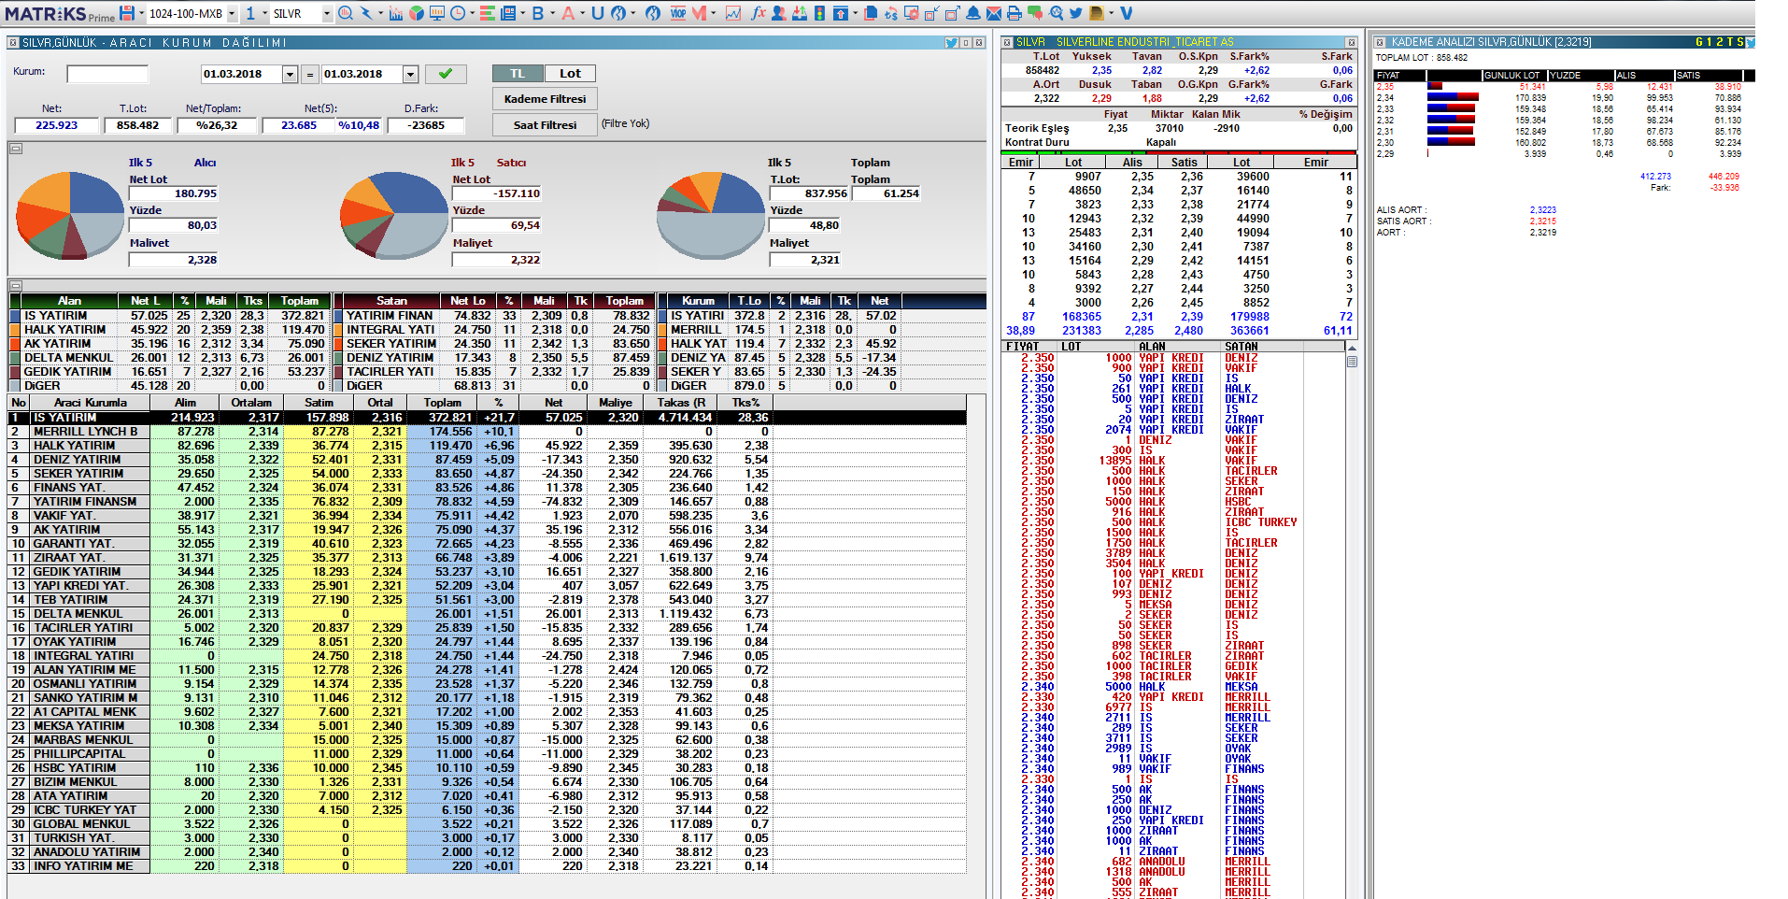Open the chat speech bubbles icon
1788x899 pixels.
click(1035, 13)
